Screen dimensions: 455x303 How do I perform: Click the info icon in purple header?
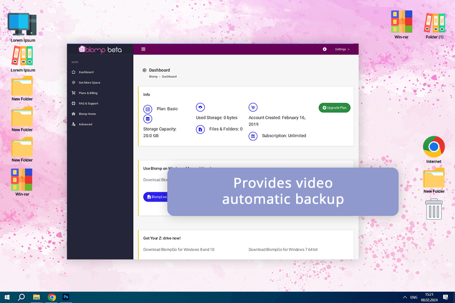(325, 49)
